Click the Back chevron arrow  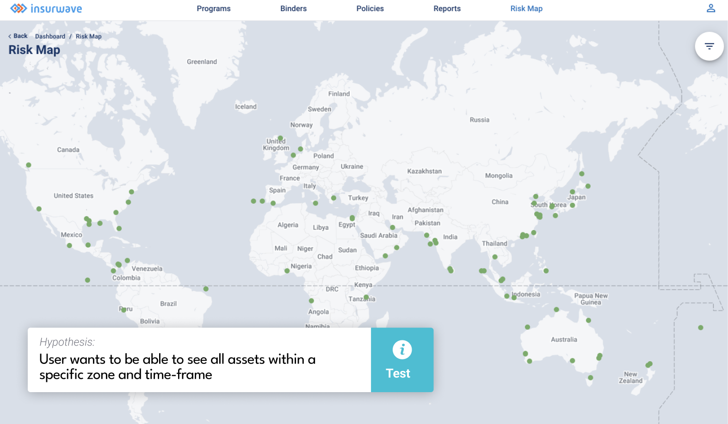click(x=10, y=36)
